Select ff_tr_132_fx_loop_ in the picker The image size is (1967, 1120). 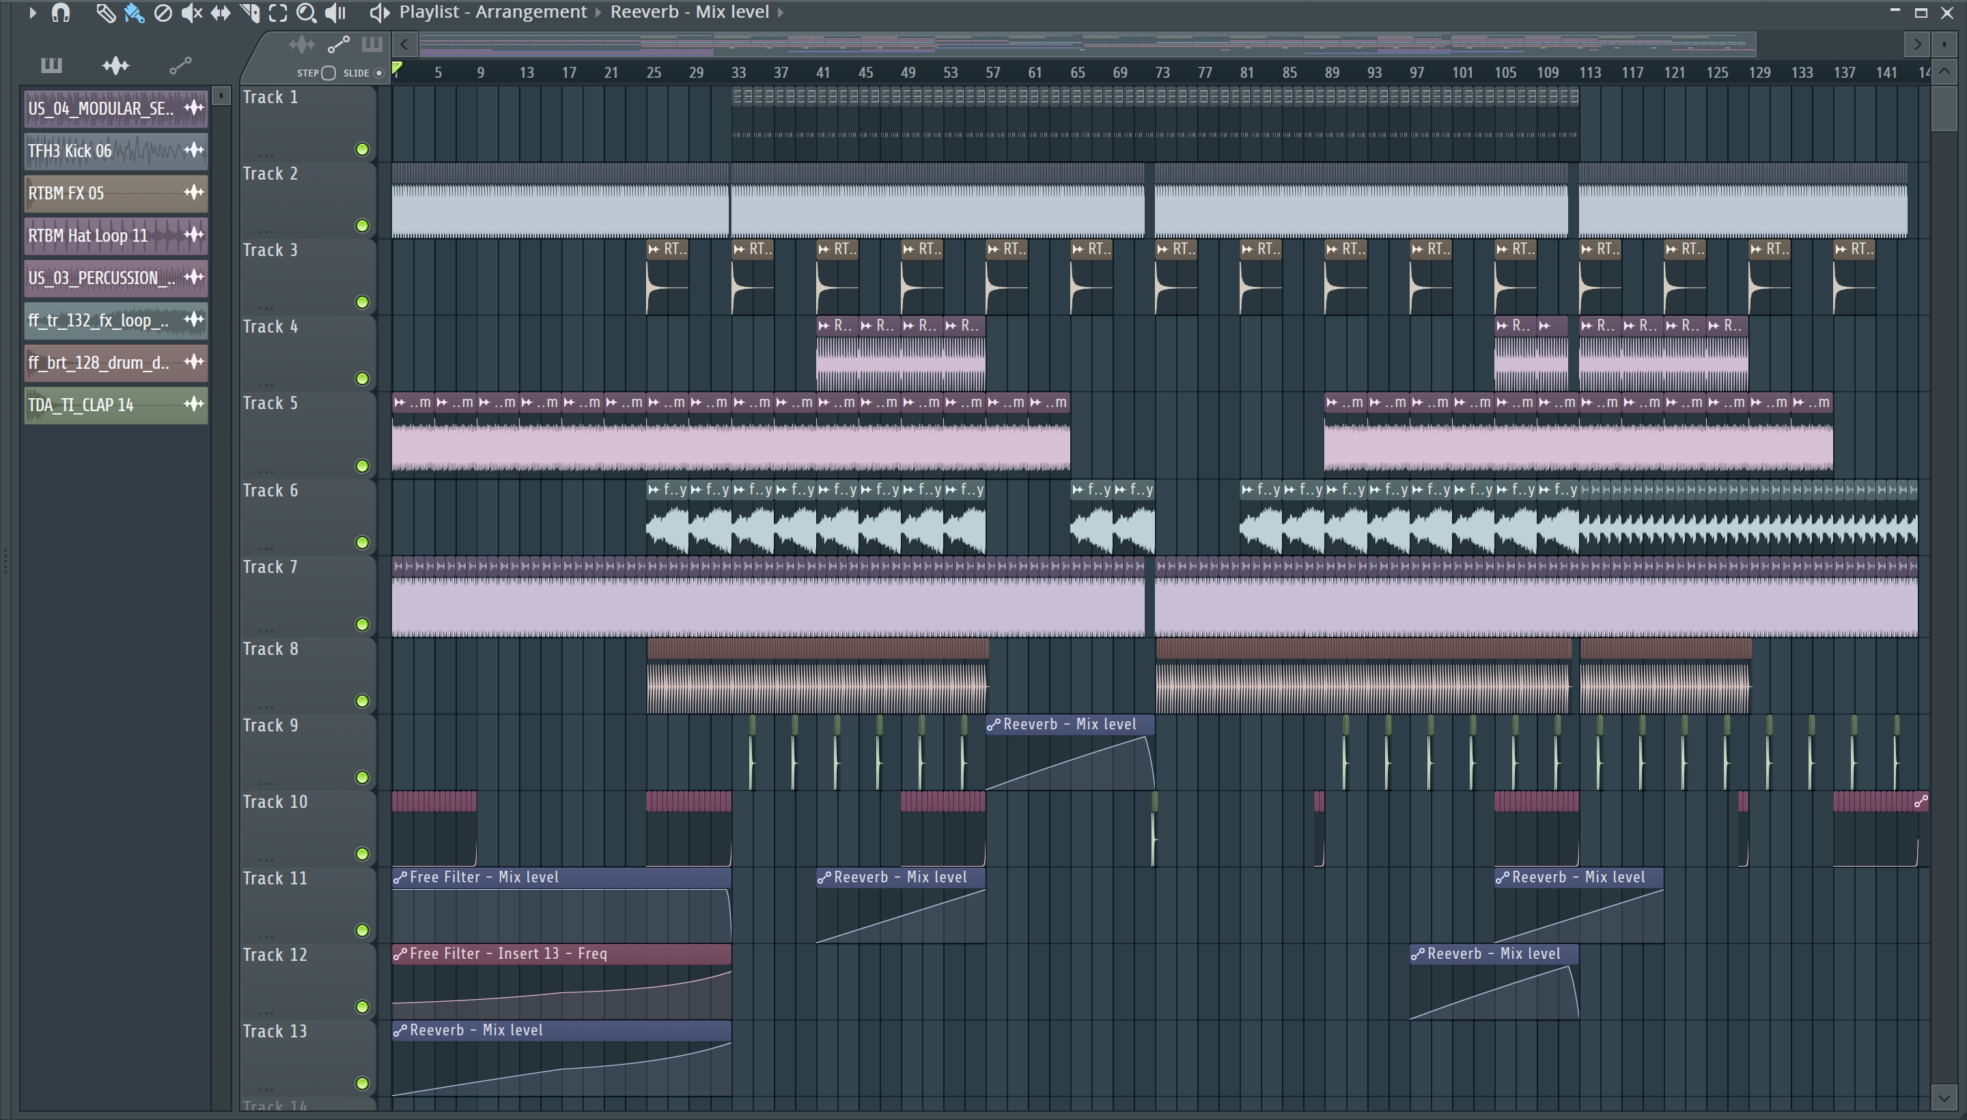115,320
